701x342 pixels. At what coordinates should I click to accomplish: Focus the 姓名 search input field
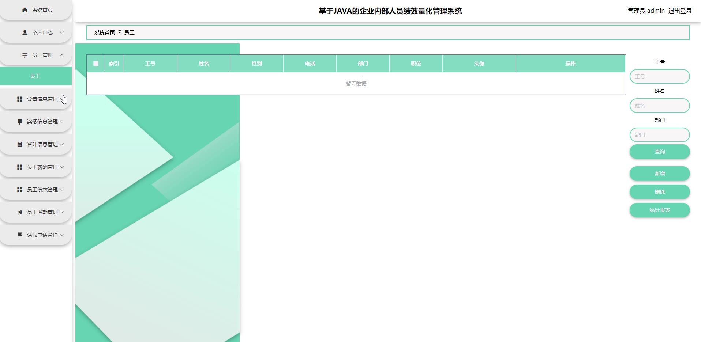tap(660, 106)
